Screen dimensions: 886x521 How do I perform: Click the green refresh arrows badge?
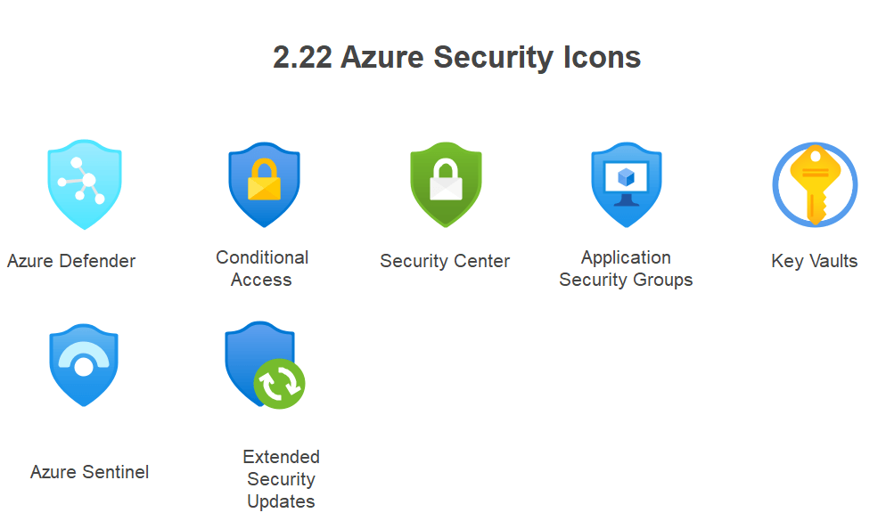279,384
